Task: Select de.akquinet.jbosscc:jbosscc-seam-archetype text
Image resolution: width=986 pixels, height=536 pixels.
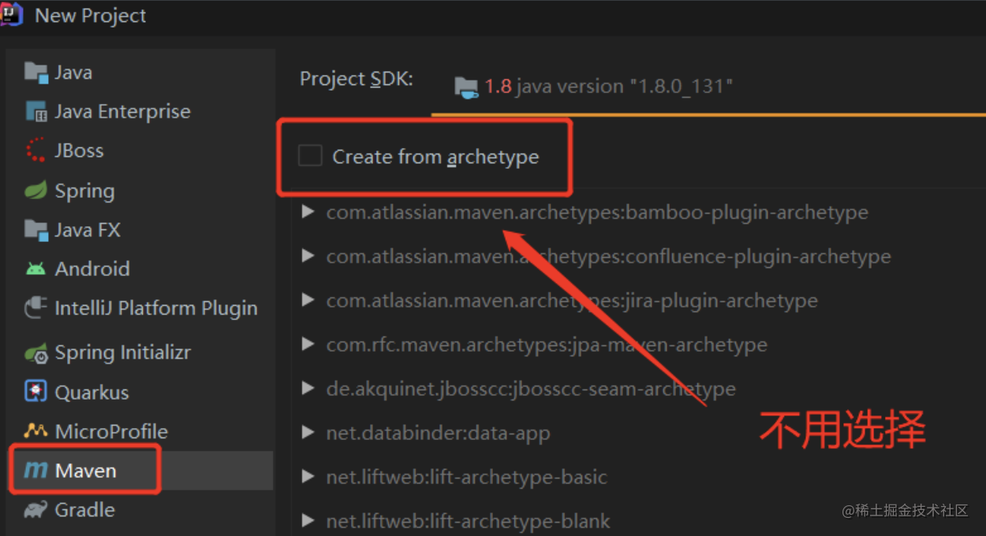Action: tap(531, 389)
